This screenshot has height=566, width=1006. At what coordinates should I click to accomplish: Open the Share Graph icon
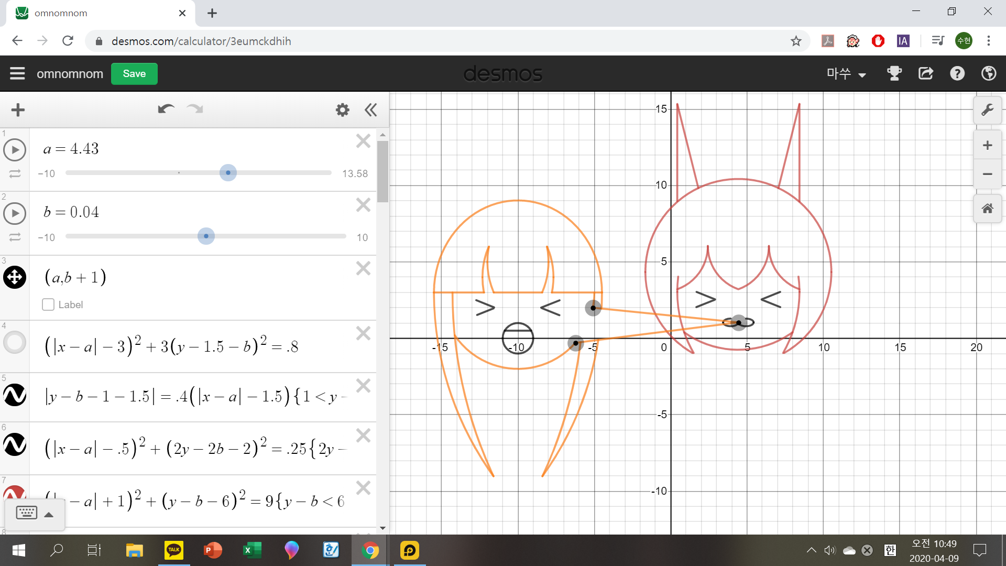tap(926, 73)
